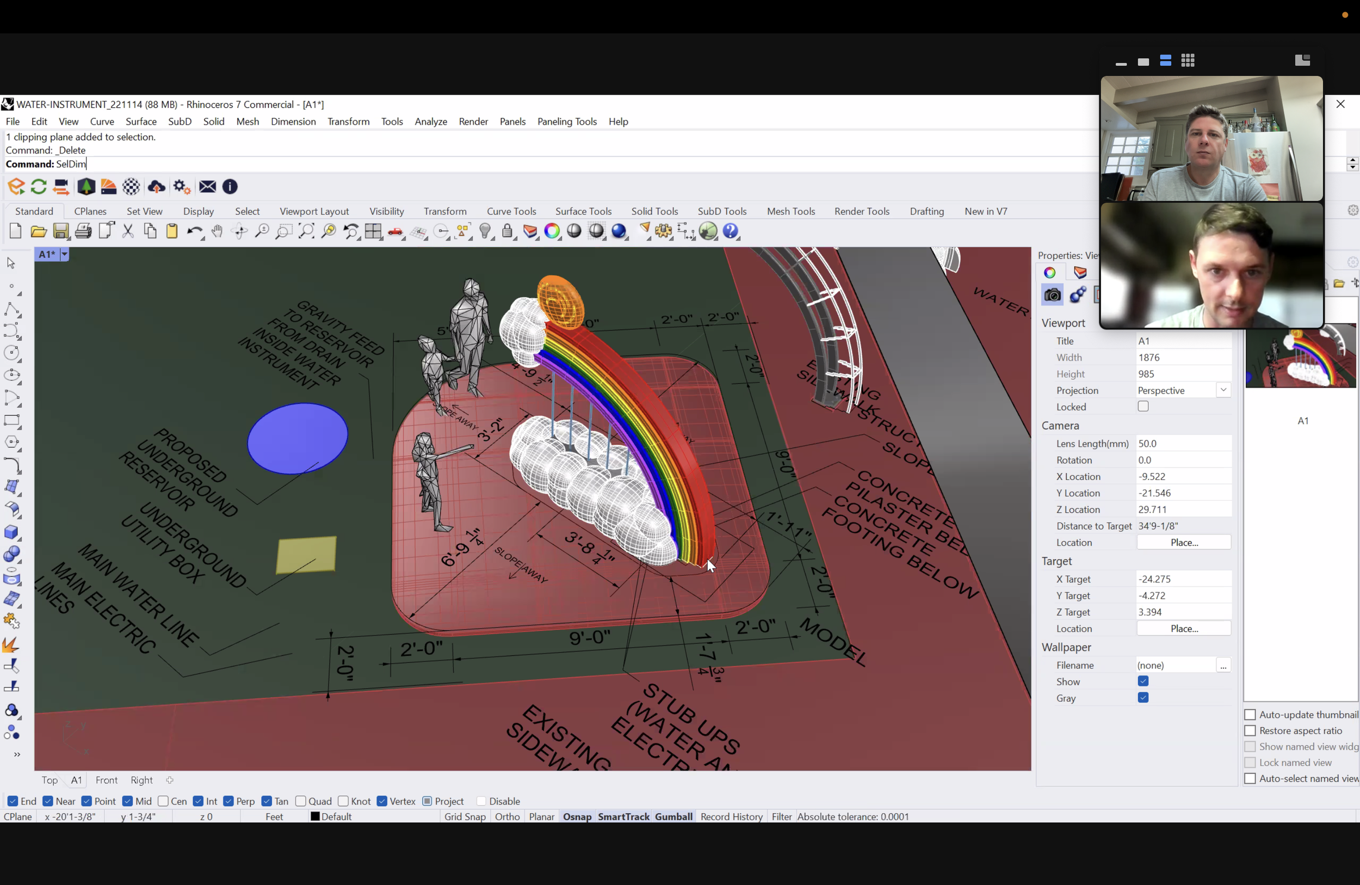Open the four-viewport layout icon

point(373,231)
